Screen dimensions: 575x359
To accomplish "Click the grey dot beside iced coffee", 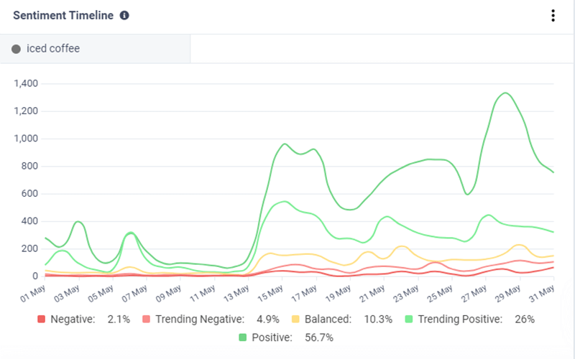I will pos(16,50).
